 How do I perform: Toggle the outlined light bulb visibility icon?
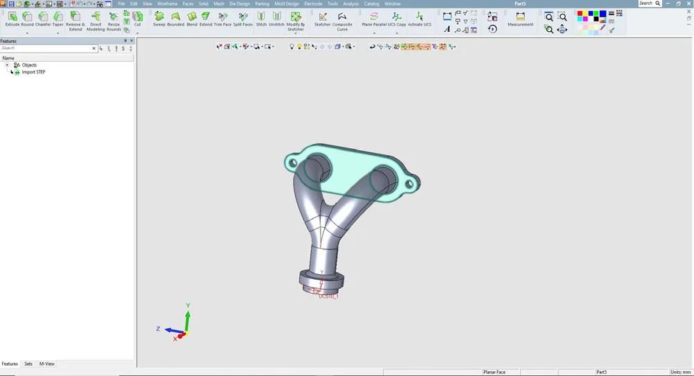[x=291, y=46]
